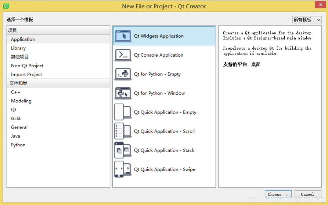
Task: Click the 文件和类 section header
Action: tap(58, 83)
